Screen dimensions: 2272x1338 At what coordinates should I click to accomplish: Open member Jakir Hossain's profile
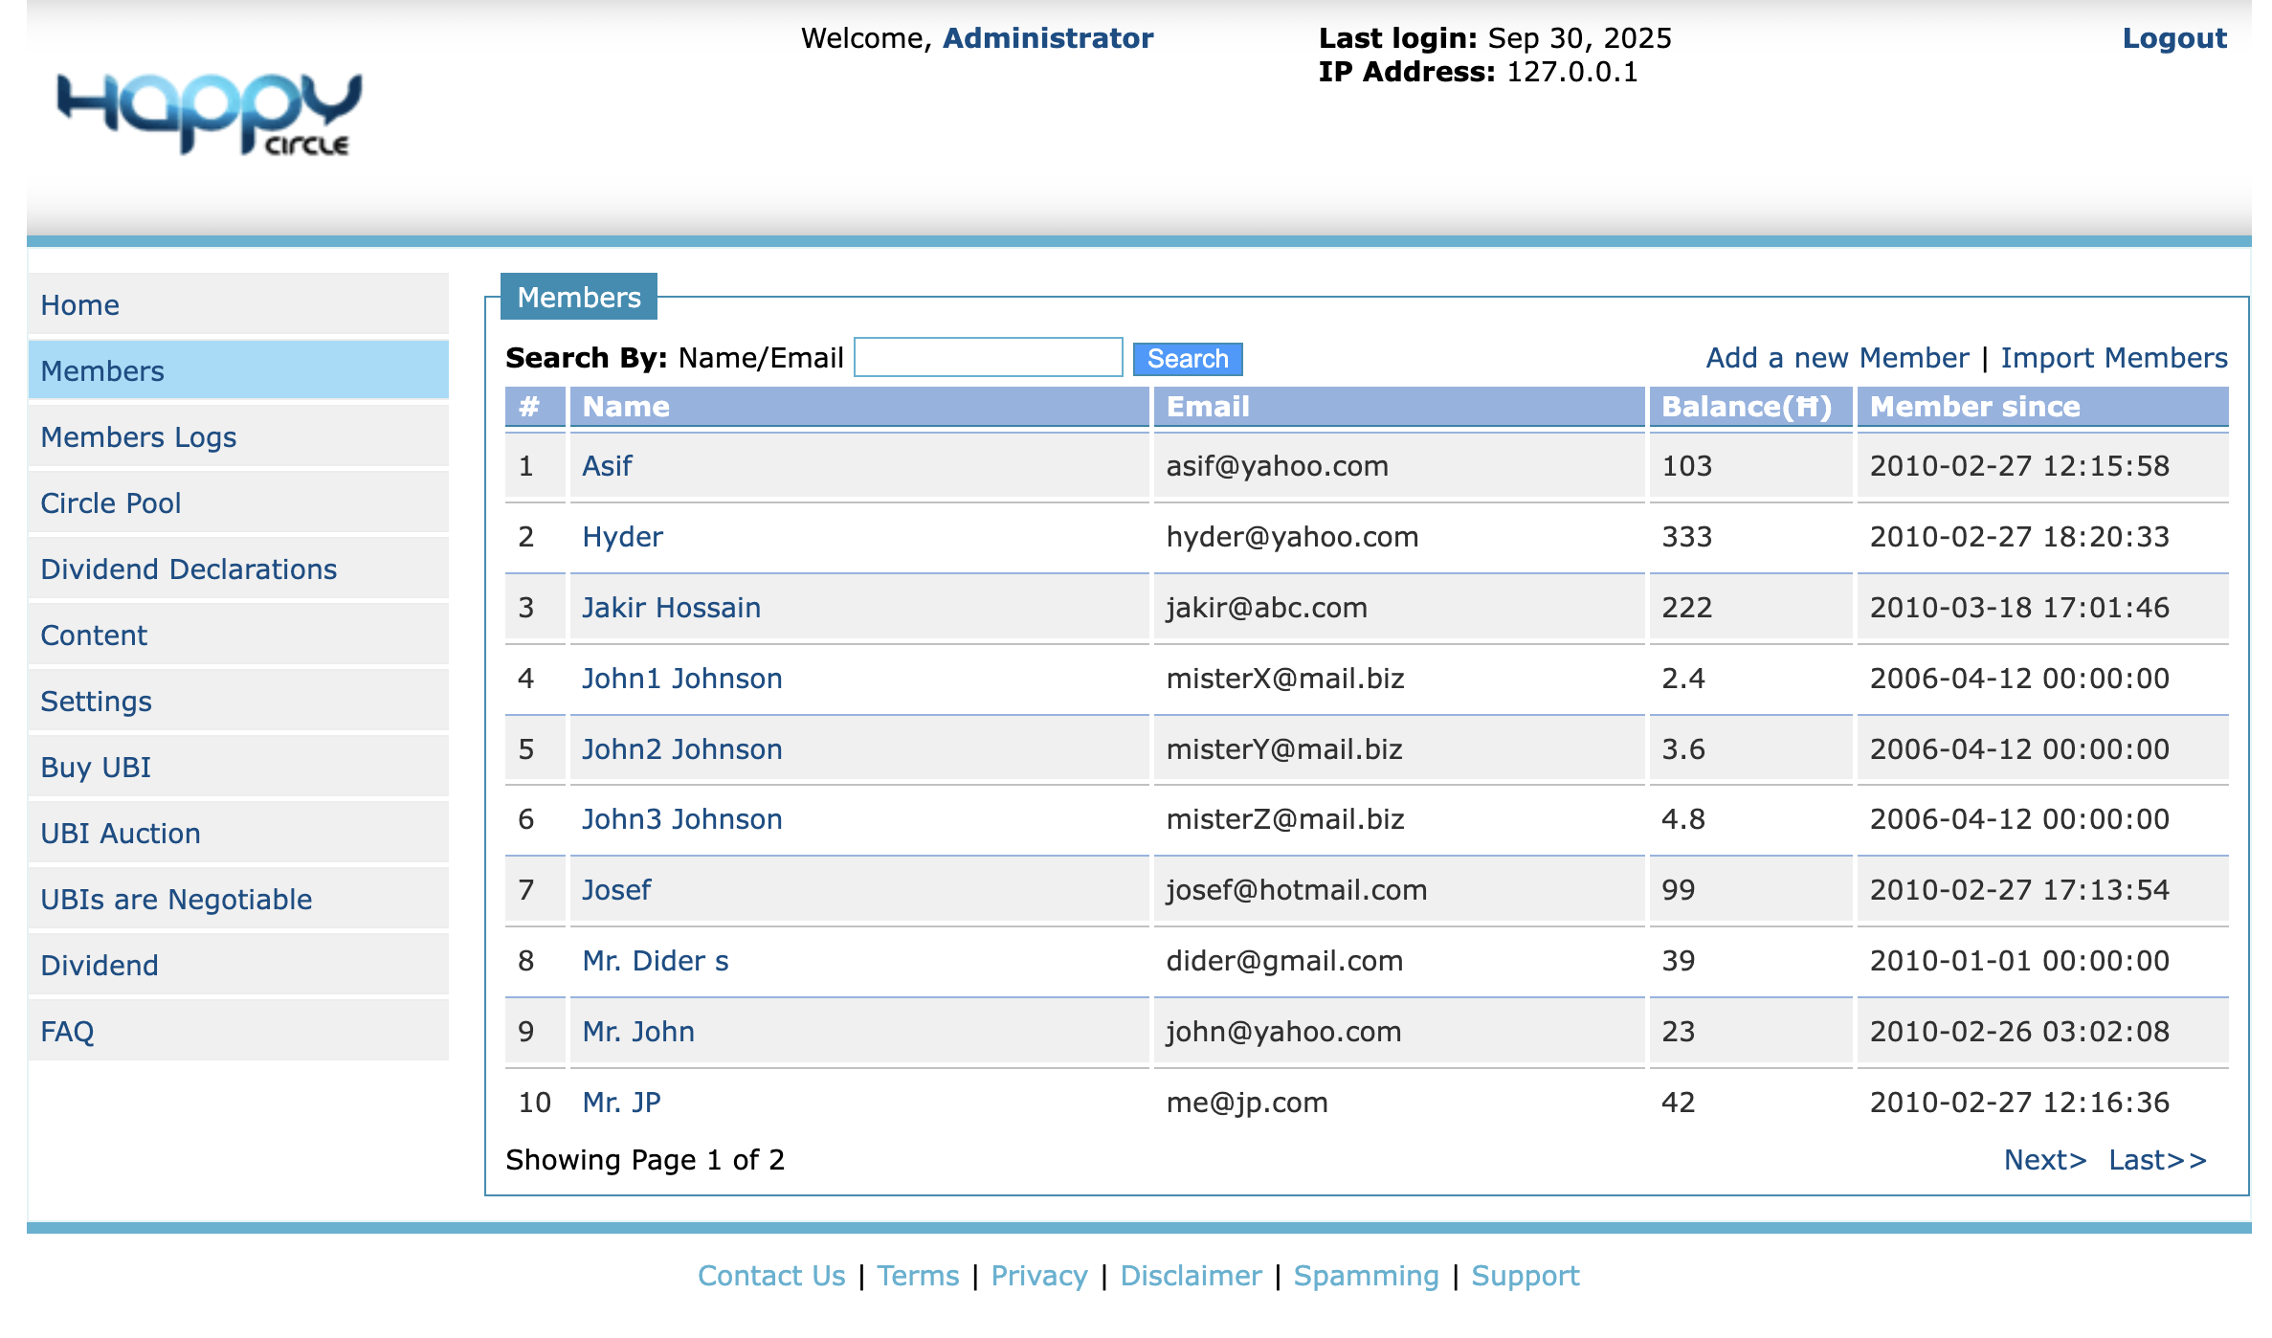coord(672,608)
